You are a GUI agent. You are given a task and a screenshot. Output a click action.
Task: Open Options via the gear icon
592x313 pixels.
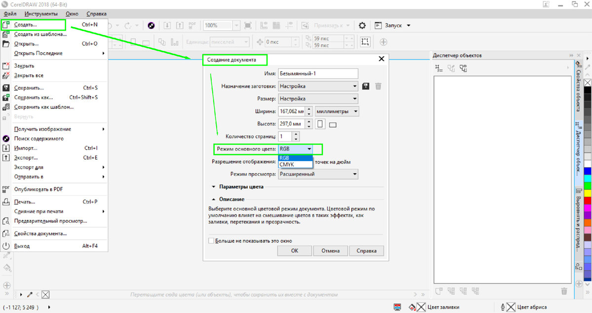pyautogui.click(x=362, y=25)
